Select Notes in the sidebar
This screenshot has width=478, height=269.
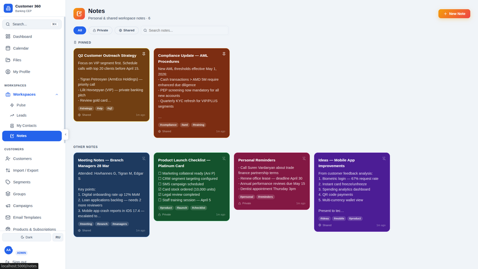point(32,136)
